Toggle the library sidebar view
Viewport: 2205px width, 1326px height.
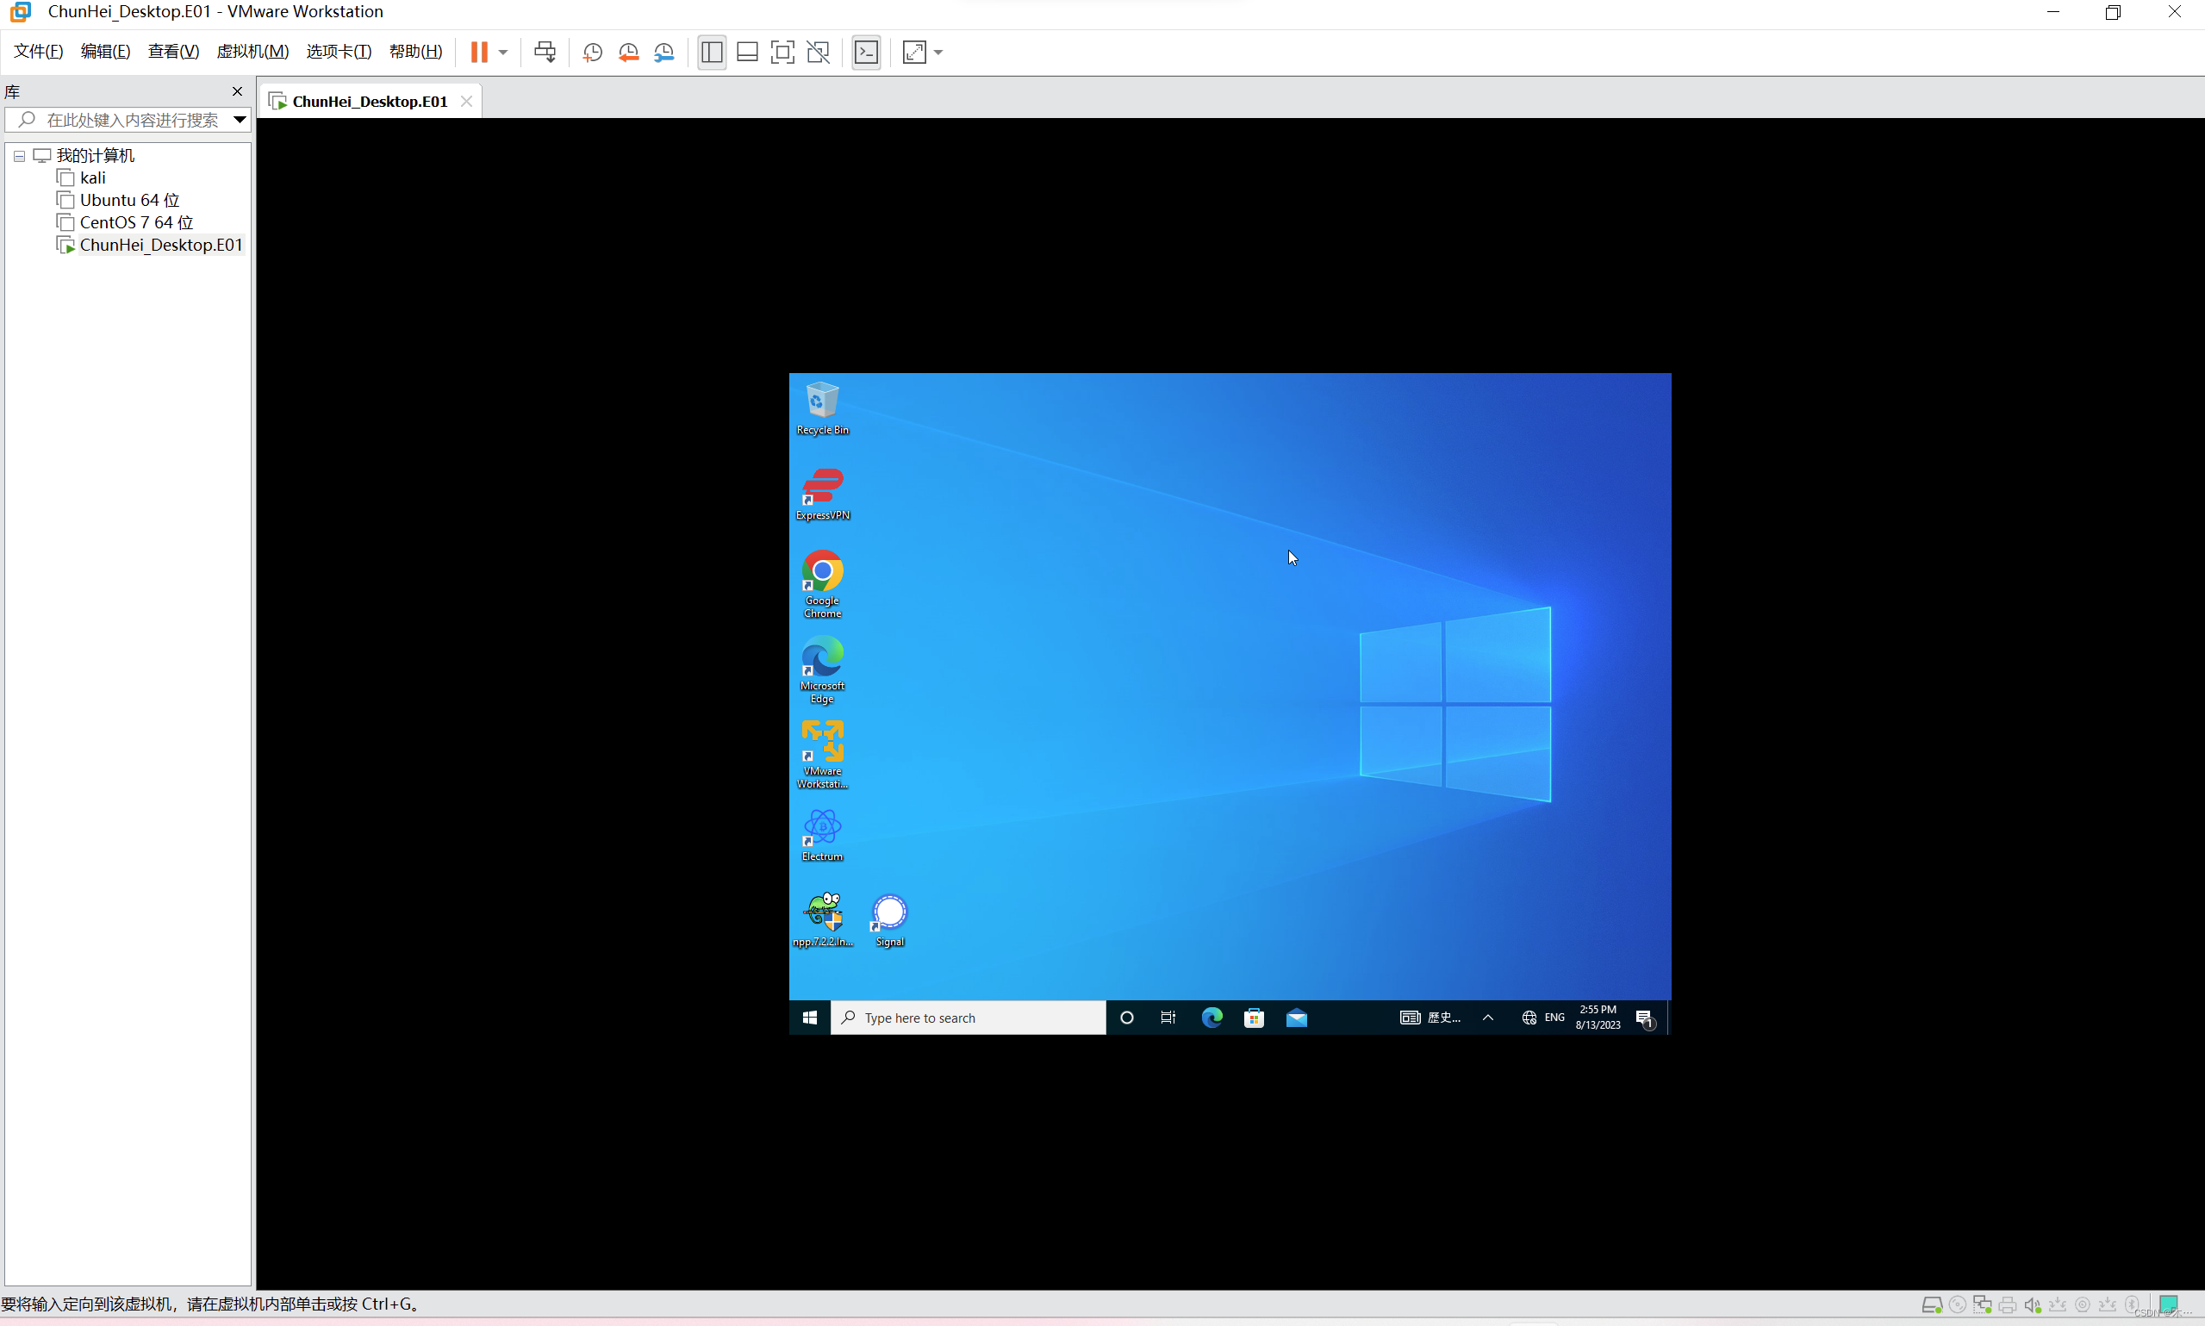(712, 52)
